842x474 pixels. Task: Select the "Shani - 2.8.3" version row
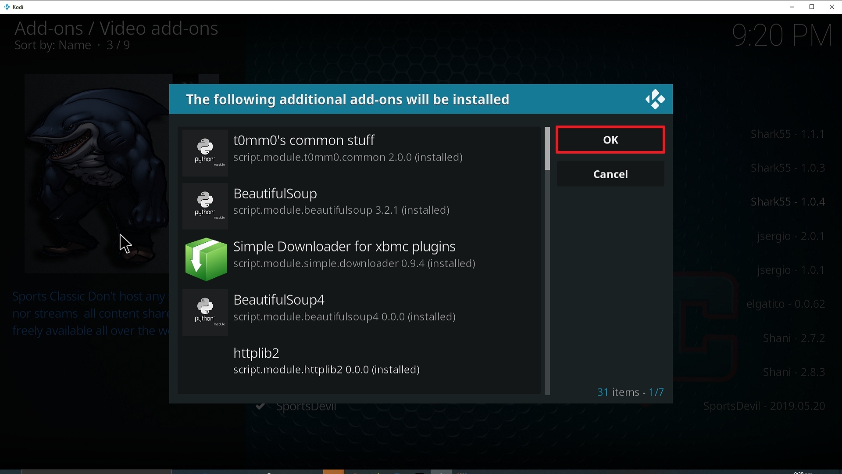tap(794, 372)
